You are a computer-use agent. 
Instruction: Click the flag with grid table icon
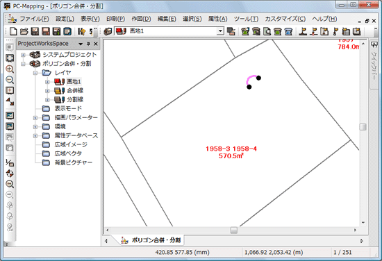click(x=346, y=31)
